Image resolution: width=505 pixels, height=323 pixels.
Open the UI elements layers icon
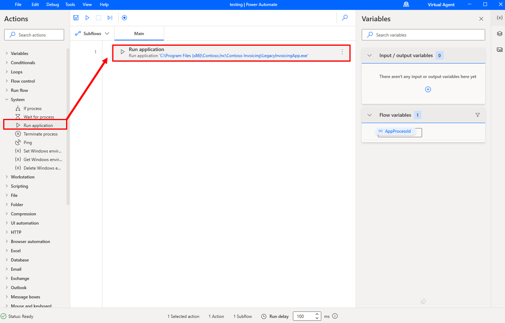(x=499, y=34)
